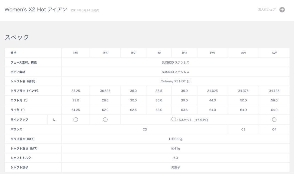Open the 友人にシェア share link

(267, 9)
